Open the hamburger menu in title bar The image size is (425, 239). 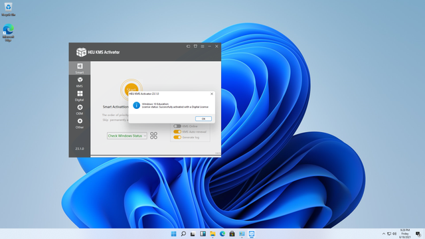pyautogui.click(x=203, y=46)
